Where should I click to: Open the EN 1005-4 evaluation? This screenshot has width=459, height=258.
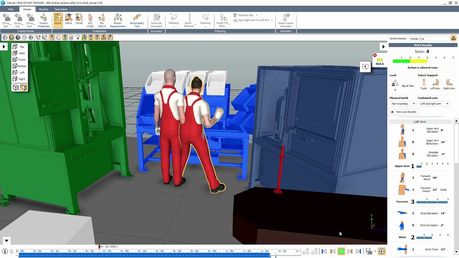(x=102, y=20)
